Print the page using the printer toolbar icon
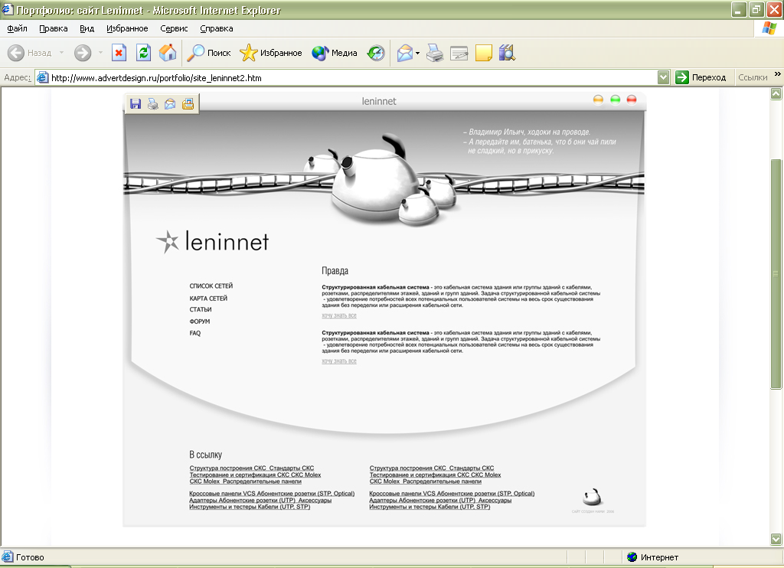 435,53
